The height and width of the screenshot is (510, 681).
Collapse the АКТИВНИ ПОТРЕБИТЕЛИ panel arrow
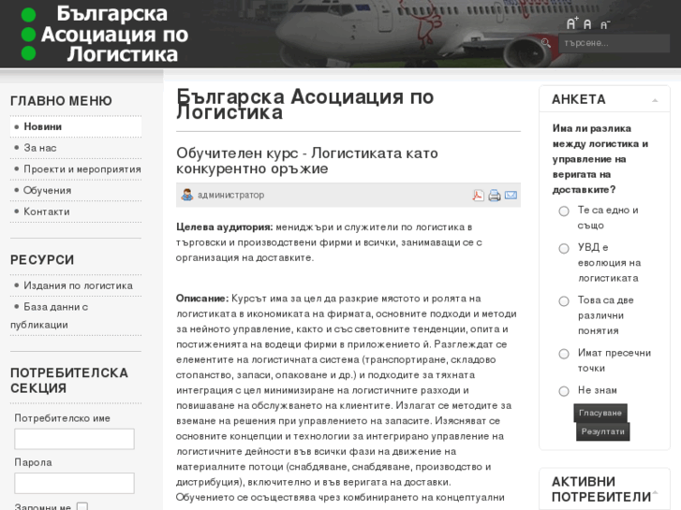(x=655, y=492)
